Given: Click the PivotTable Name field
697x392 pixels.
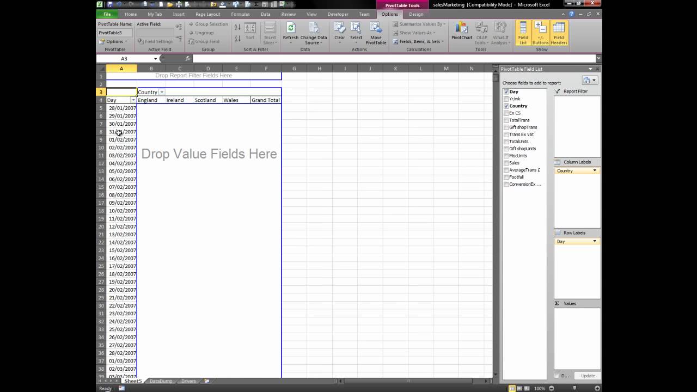Looking at the screenshot, I should (115, 33).
